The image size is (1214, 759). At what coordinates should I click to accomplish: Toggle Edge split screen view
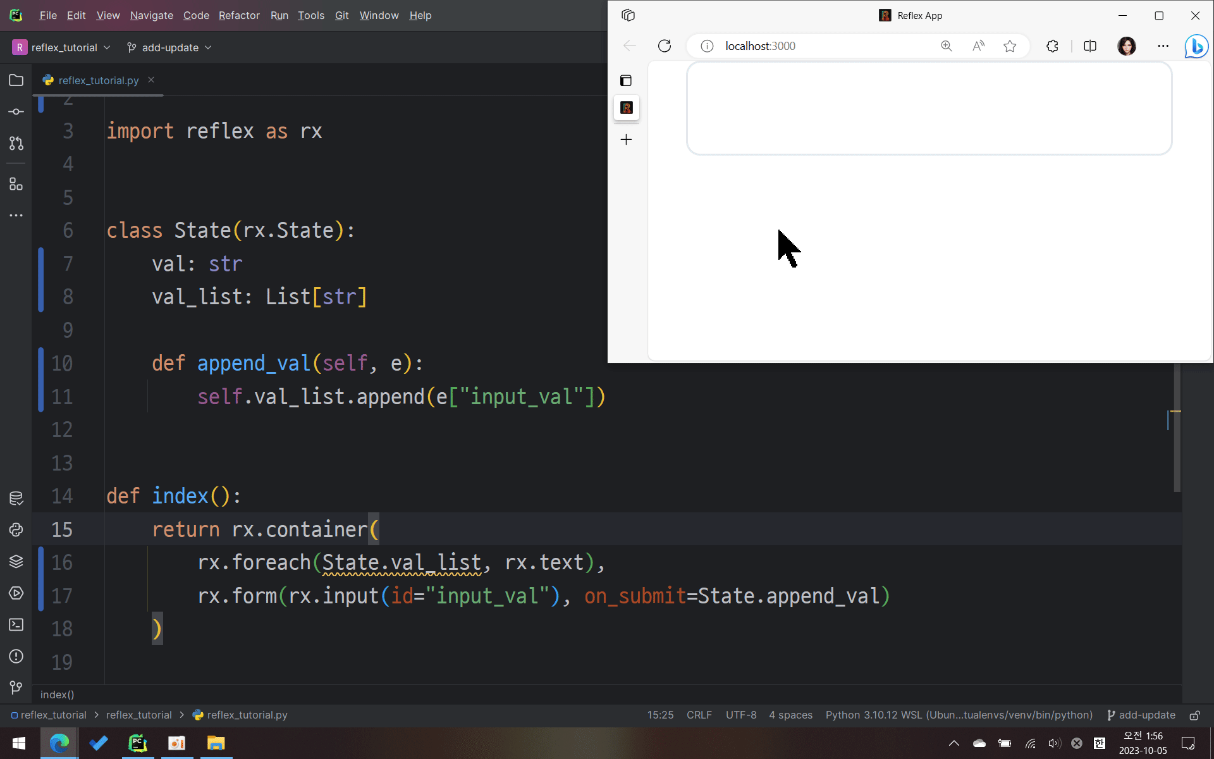point(1089,46)
